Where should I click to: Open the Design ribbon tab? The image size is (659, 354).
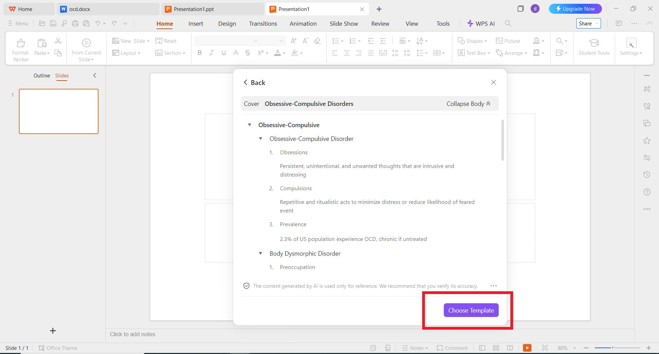click(227, 24)
